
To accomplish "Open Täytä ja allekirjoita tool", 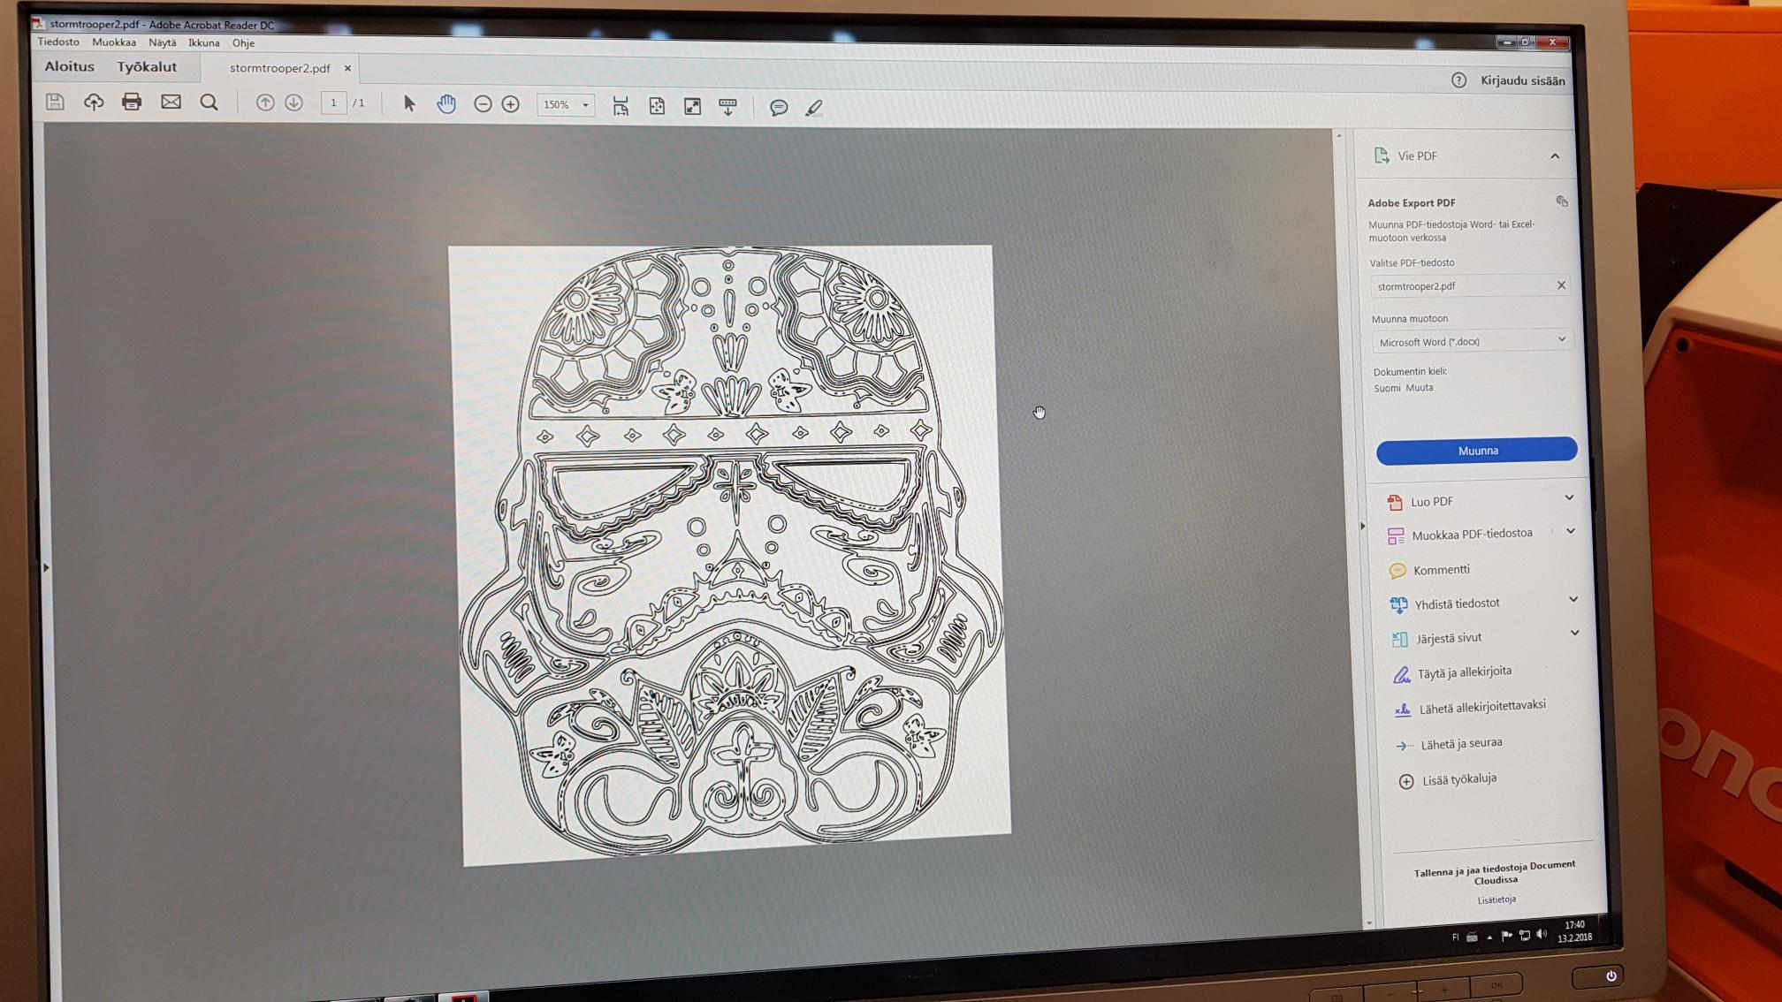I will click(1464, 672).
